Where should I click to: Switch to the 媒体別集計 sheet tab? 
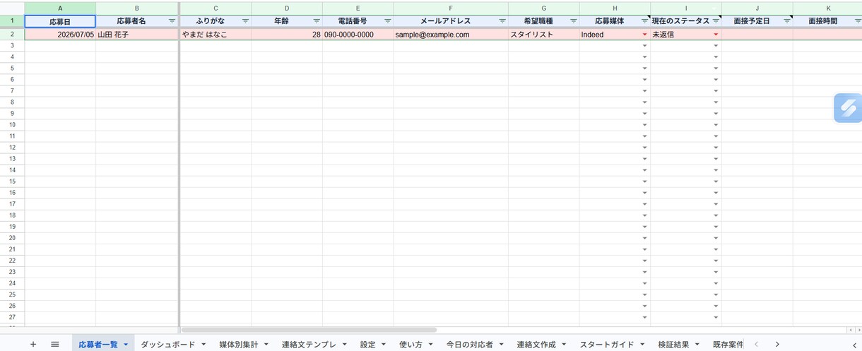238,345
